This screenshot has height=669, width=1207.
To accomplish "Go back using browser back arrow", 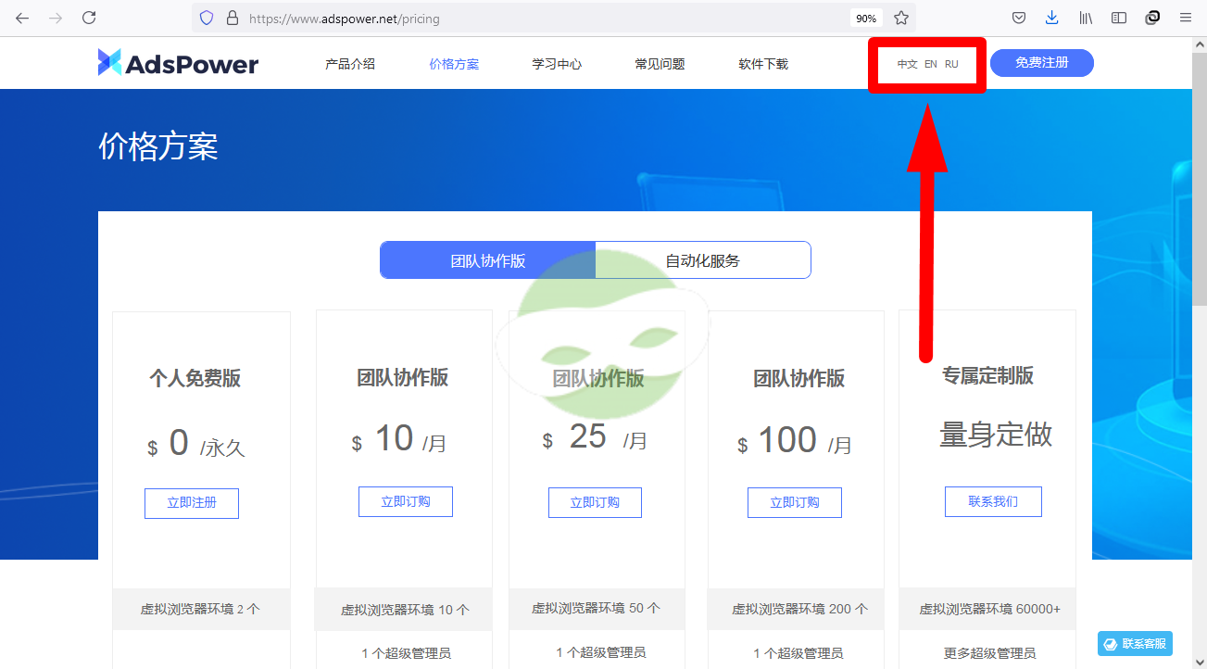I will click(x=22, y=18).
